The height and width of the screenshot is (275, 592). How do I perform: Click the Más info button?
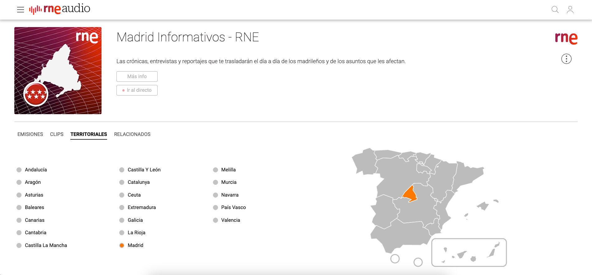[137, 77]
